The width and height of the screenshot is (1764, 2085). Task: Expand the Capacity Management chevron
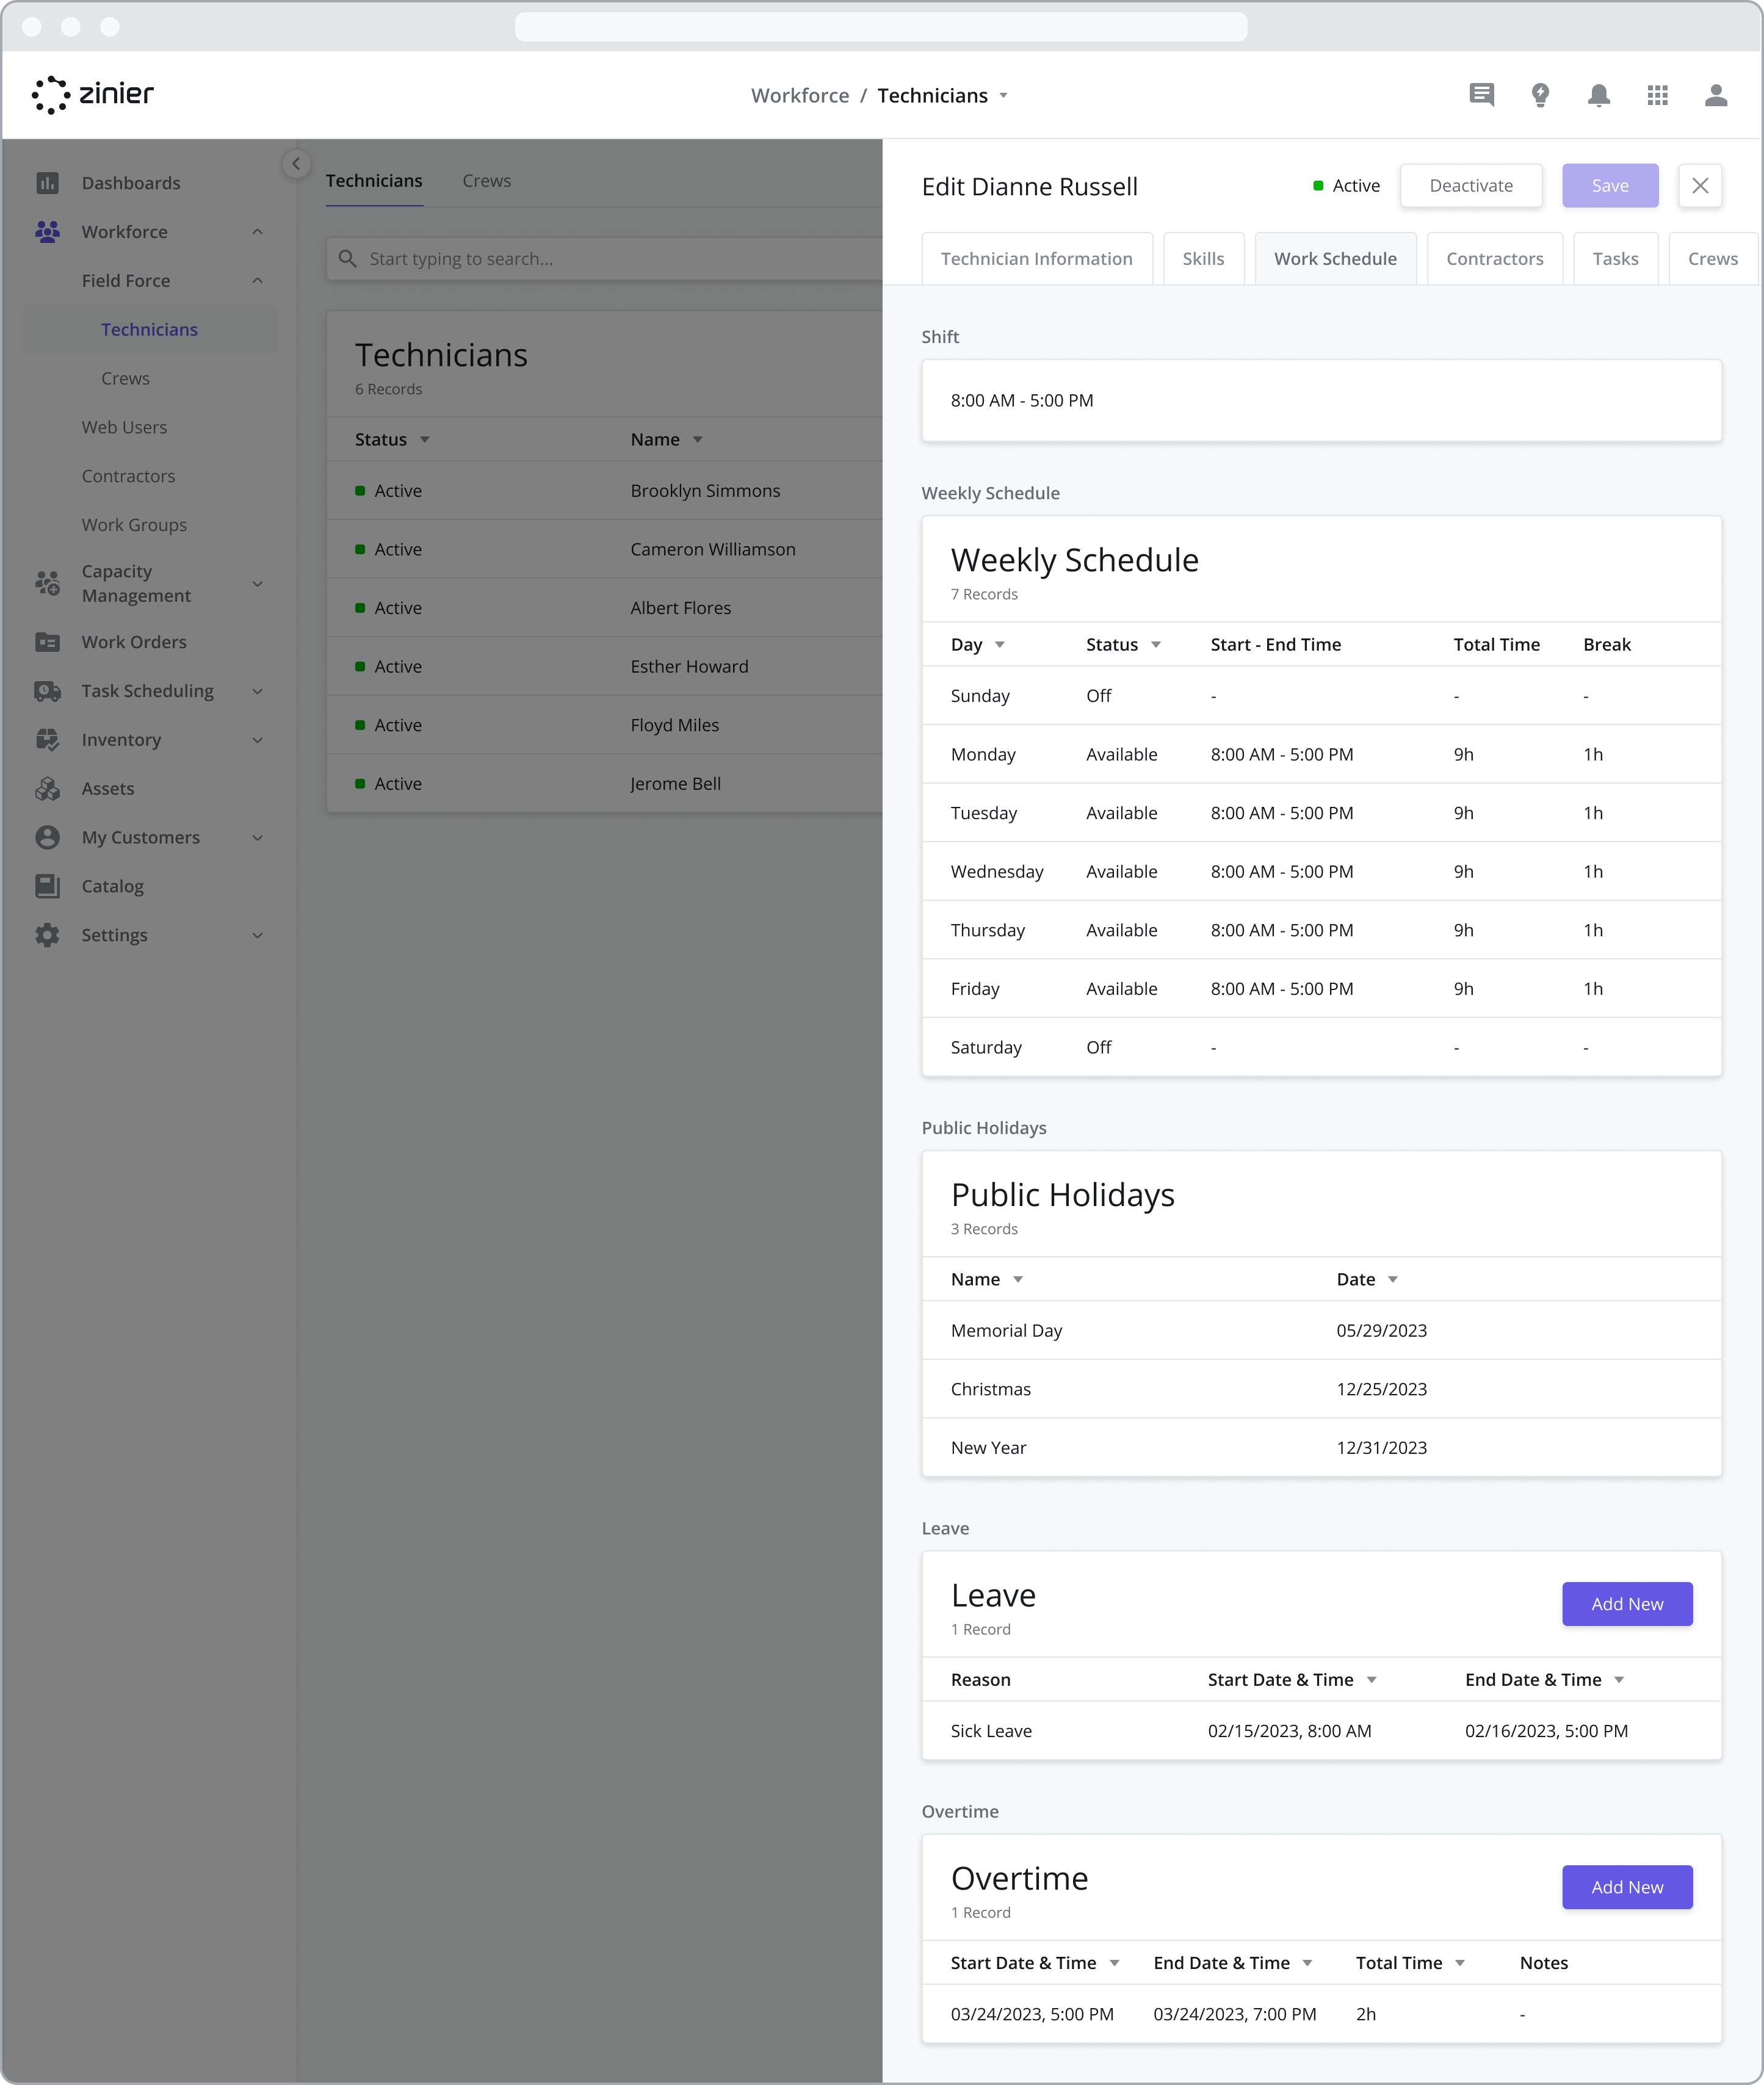coord(257,584)
